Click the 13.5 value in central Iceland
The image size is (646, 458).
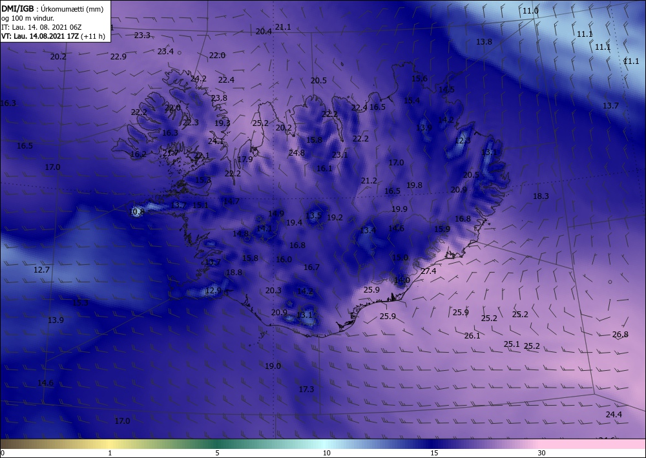click(x=313, y=215)
